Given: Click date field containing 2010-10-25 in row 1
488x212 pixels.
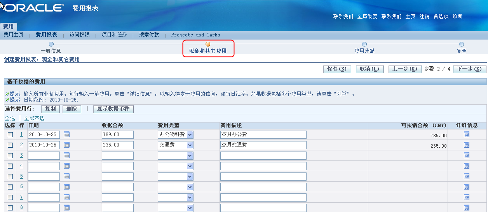Looking at the screenshot, I should pos(44,134).
